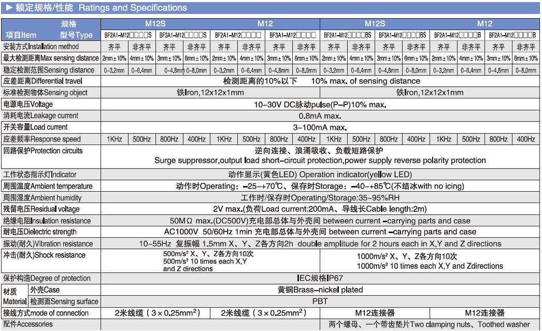The image size is (542, 331).
Task: Click the Ambient humidity 35~95%RH value
Action: tap(320, 198)
